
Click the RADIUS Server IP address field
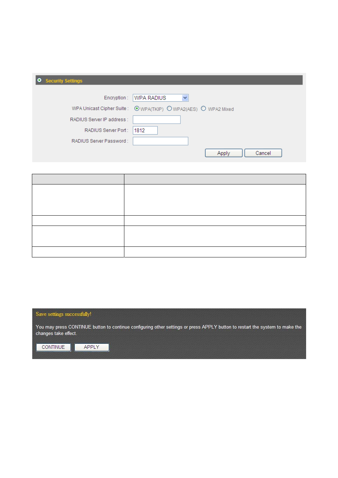pyautogui.click(x=157, y=120)
